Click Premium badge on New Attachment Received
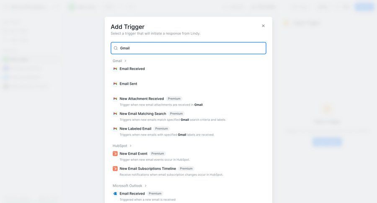 pyautogui.click(x=174, y=99)
